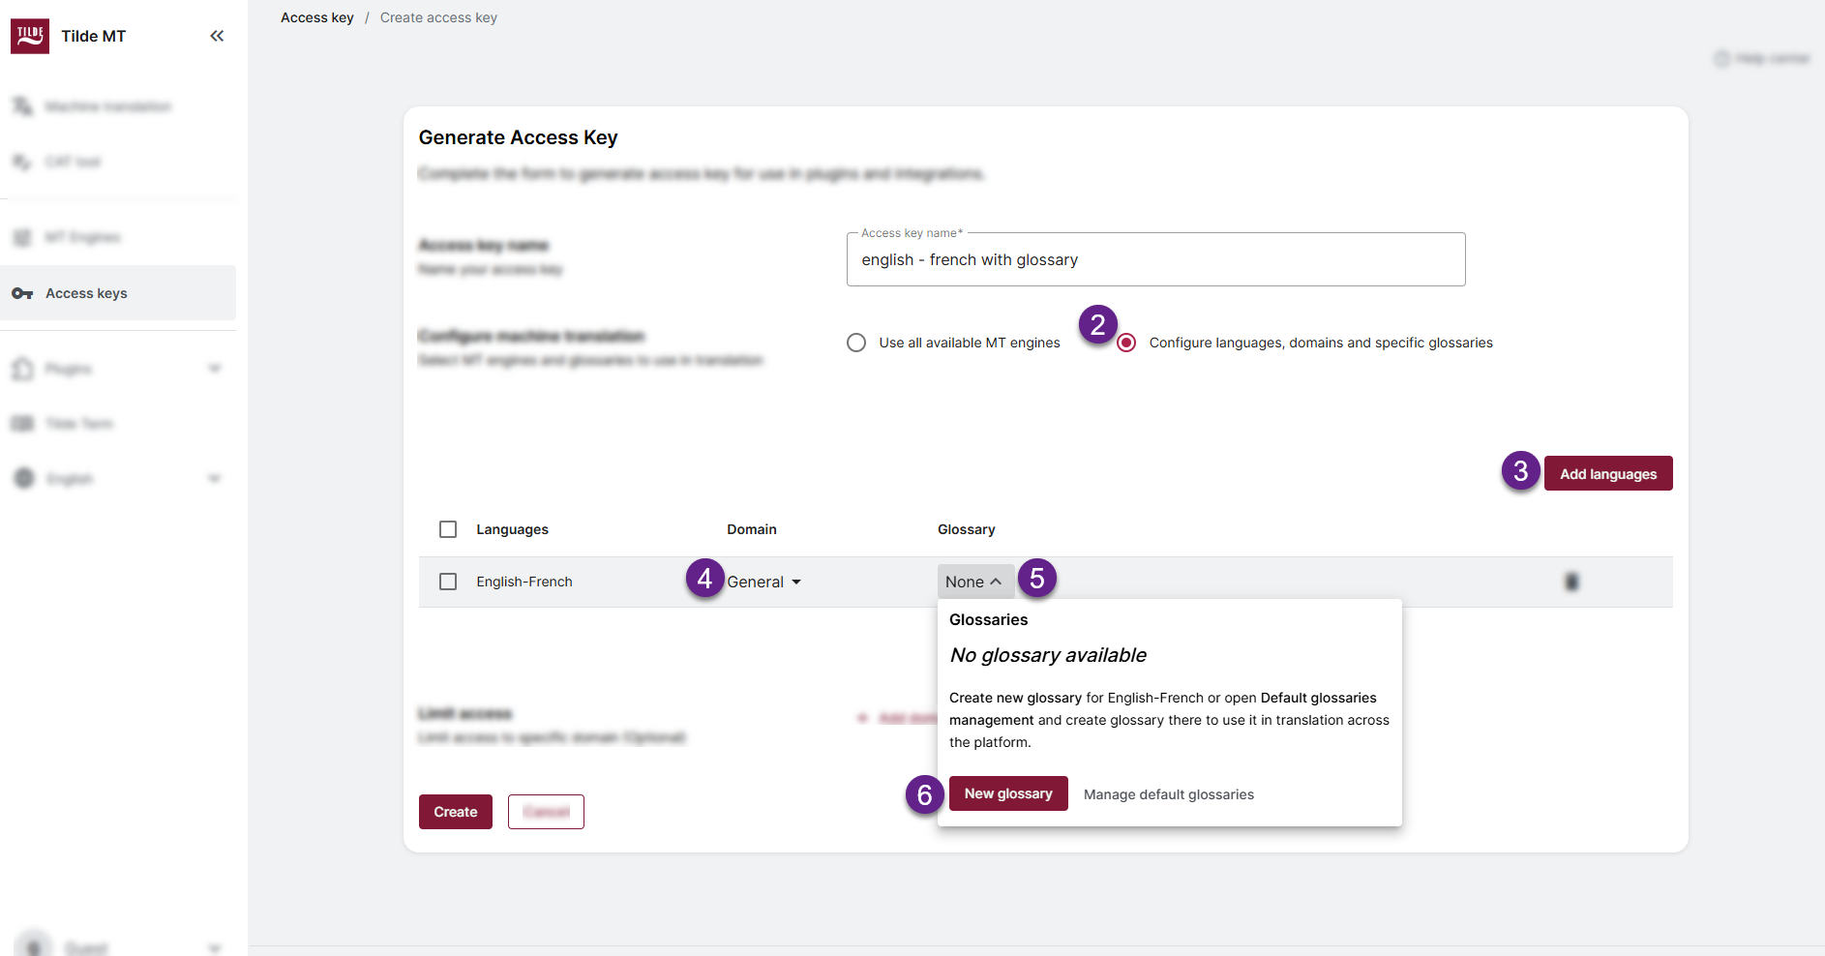This screenshot has height=956, width=1825.
Task: Delete the English-French language row
Action: [1572, 582]
